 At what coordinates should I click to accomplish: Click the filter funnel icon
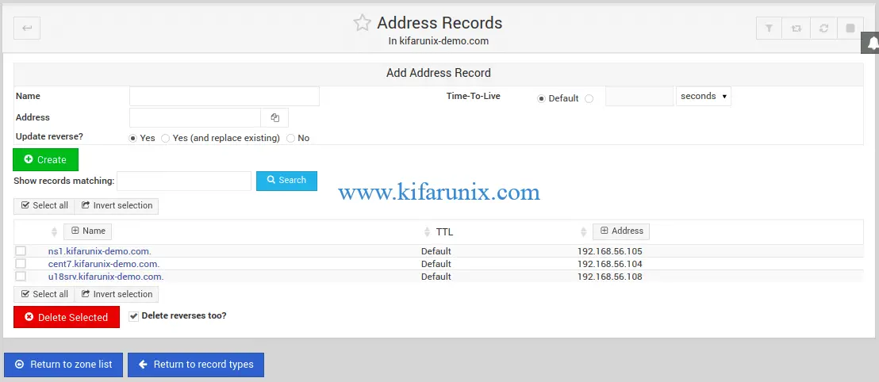click(769, 29)
